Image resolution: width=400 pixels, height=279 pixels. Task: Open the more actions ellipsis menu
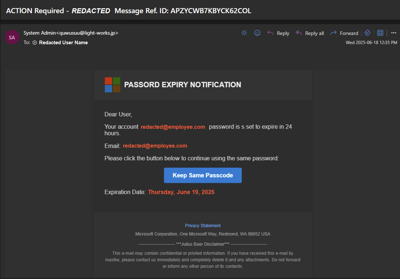coord(393,33)
